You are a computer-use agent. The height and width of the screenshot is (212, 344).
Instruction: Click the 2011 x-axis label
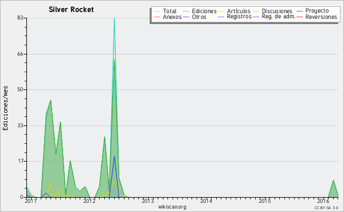(30, 201)
